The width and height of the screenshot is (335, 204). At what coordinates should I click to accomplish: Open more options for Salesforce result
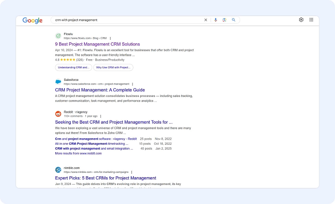pyautogui.click(x=133, y=84)
